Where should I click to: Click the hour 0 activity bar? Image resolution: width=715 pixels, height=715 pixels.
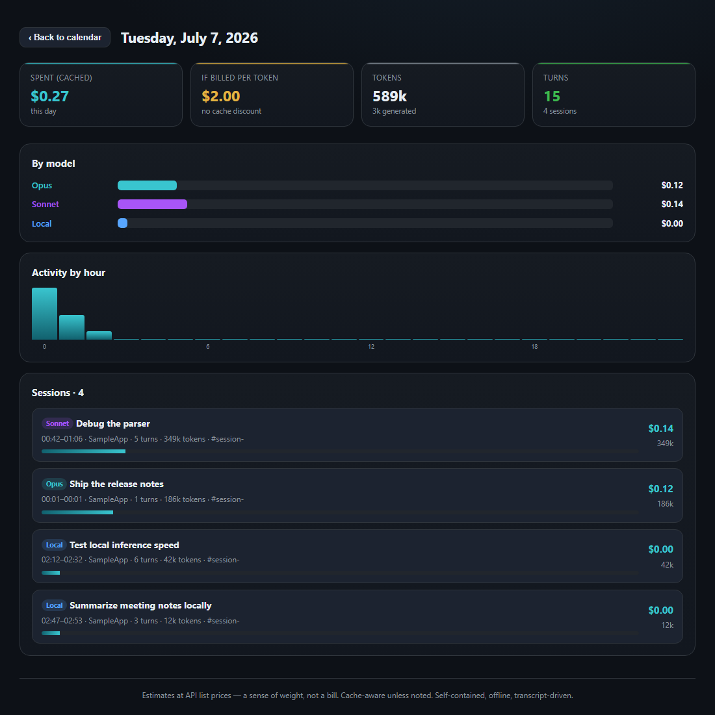(44, 314)
